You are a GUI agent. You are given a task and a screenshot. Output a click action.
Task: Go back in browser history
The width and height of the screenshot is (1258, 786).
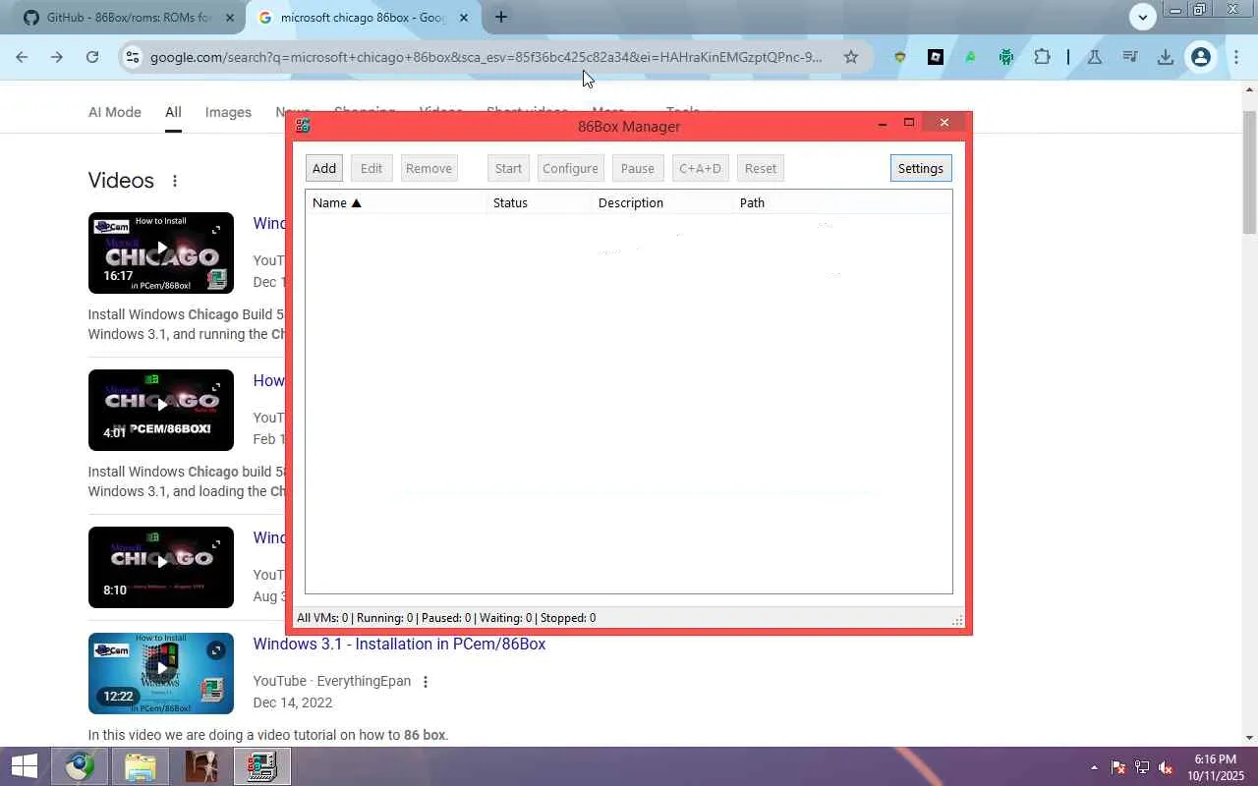point(22,57)
